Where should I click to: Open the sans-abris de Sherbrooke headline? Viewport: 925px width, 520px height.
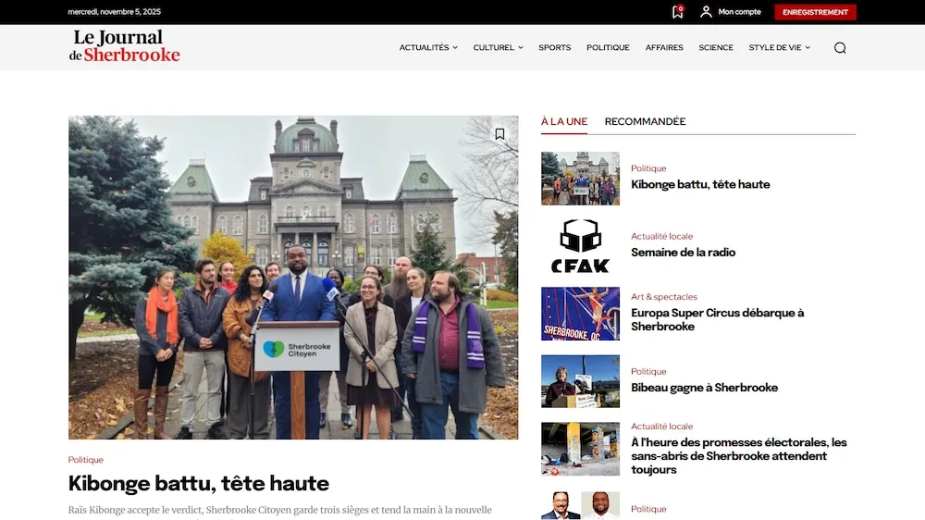click(738, 456)
